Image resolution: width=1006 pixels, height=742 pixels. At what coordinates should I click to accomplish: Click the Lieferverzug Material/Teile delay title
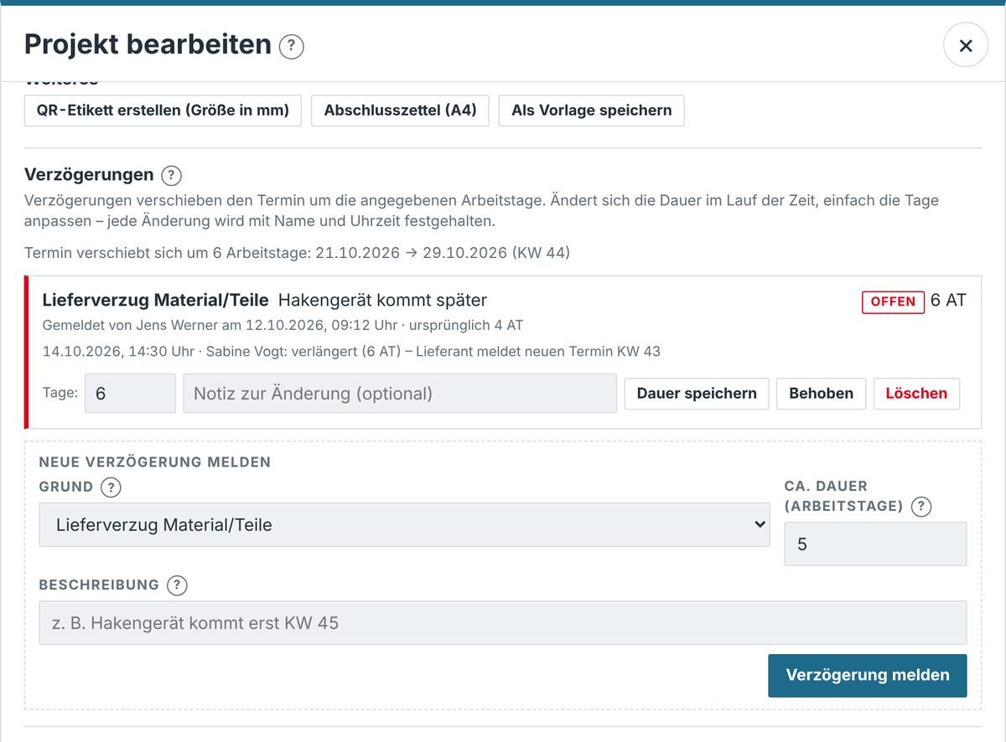click(x=155, y=300)
